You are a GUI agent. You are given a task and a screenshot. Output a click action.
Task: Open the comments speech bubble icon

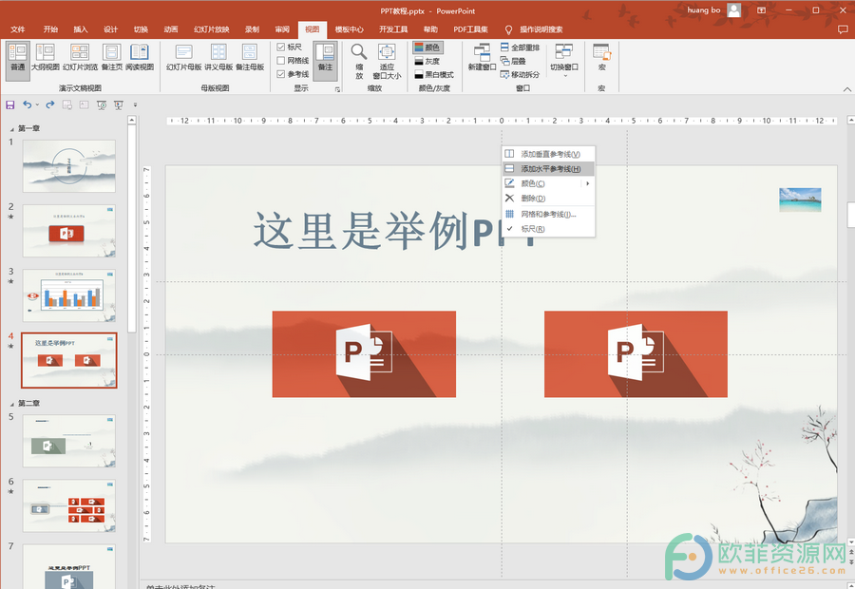[x=843, y=29]
